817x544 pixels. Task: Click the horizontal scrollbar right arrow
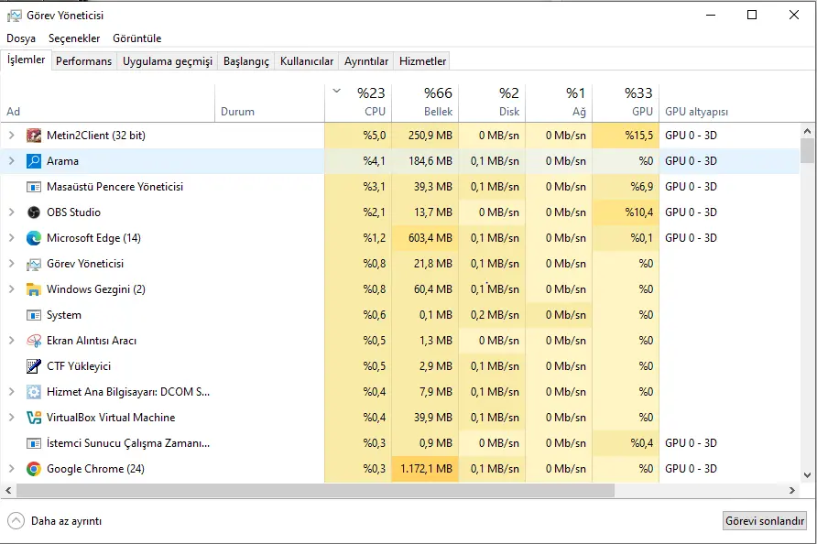point(792,490)
